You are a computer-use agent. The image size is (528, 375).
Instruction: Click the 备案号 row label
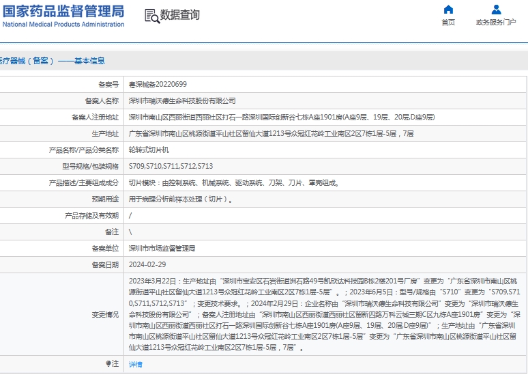click(x=108, y=84)
